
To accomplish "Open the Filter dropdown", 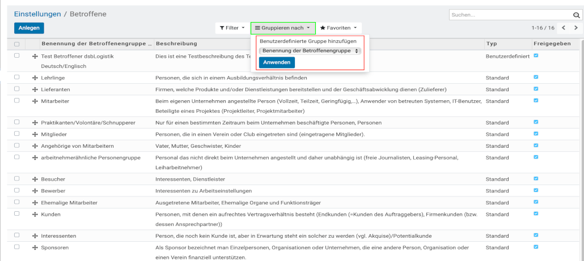I will click(x=232, y=28).
